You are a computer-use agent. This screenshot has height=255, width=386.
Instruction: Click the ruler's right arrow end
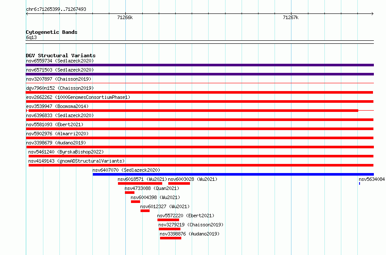pyautogui.click(x=373, y=13)
